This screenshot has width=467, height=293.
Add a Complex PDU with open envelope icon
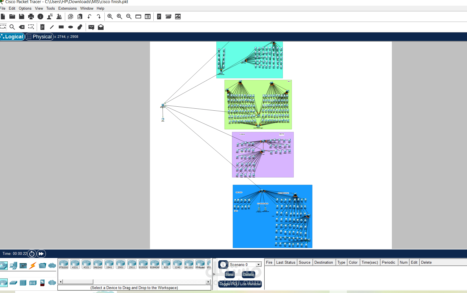click(x=101, y=27)
